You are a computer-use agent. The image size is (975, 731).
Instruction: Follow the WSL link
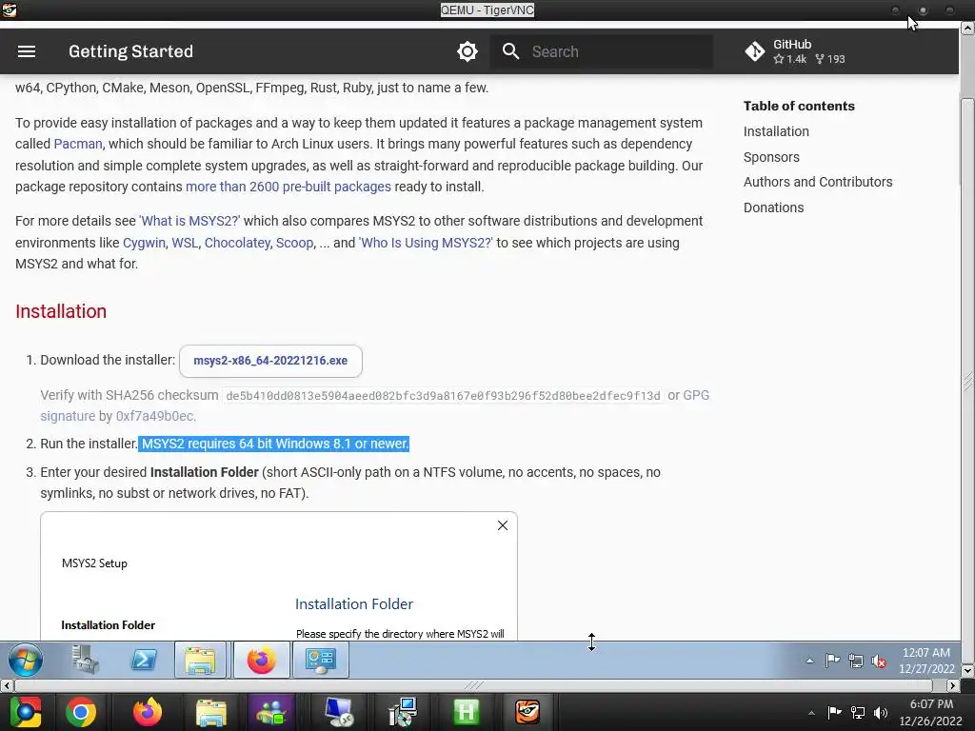[x=185, y=243]
